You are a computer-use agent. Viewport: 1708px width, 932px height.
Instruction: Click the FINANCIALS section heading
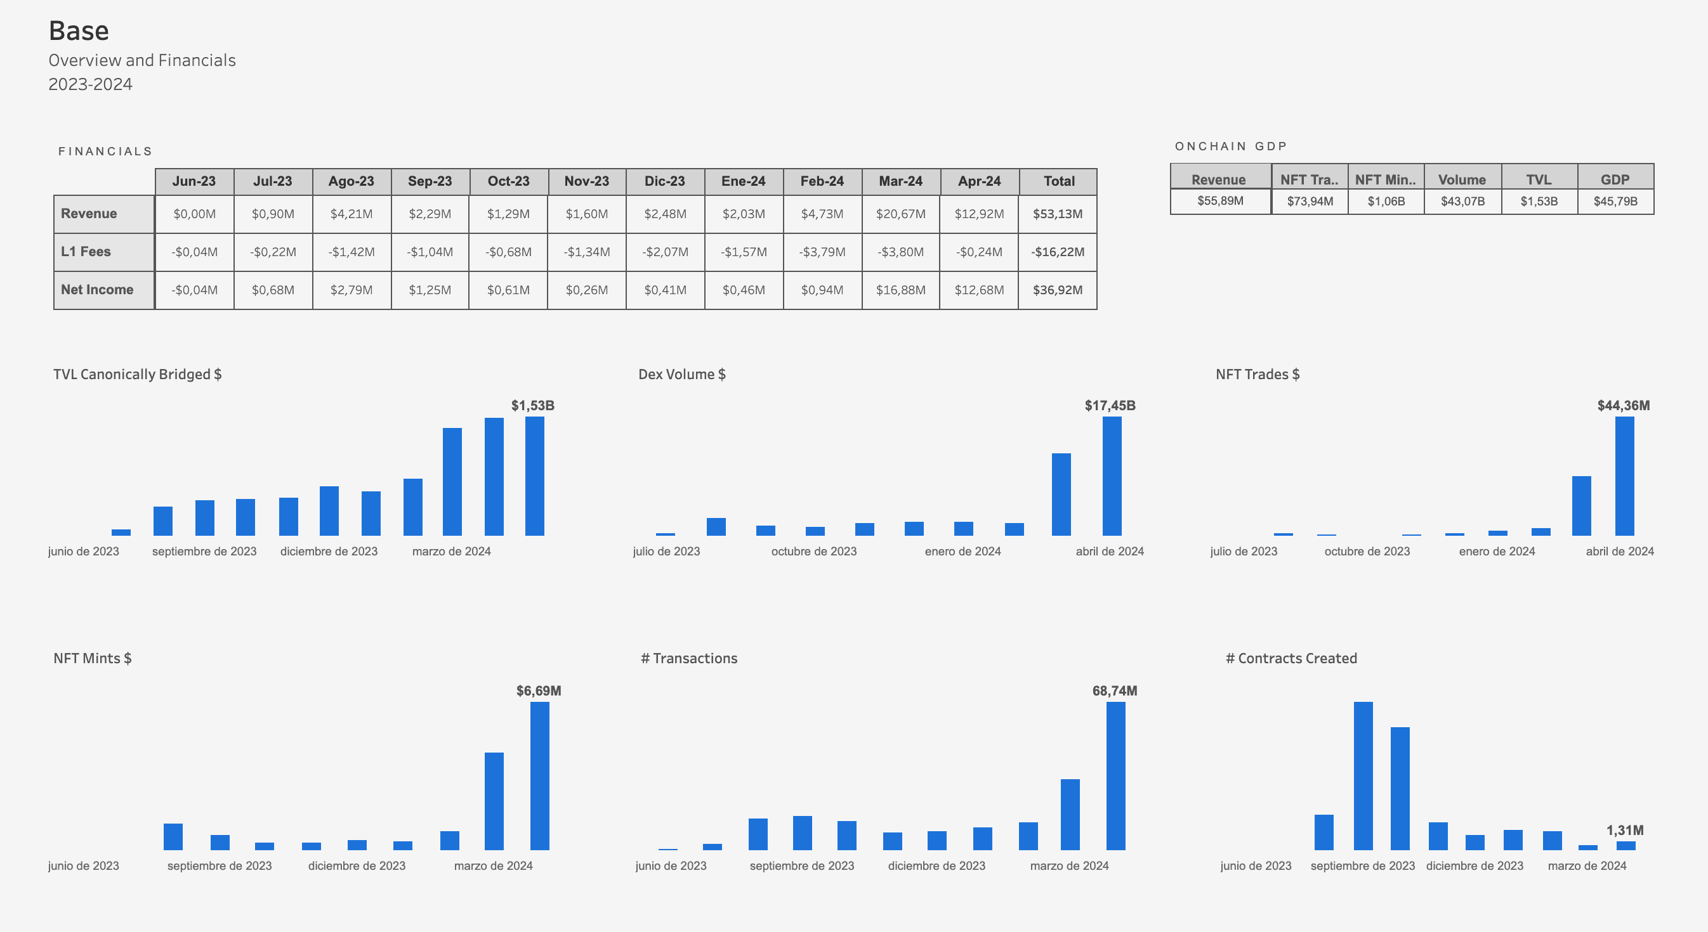[105, 152]
